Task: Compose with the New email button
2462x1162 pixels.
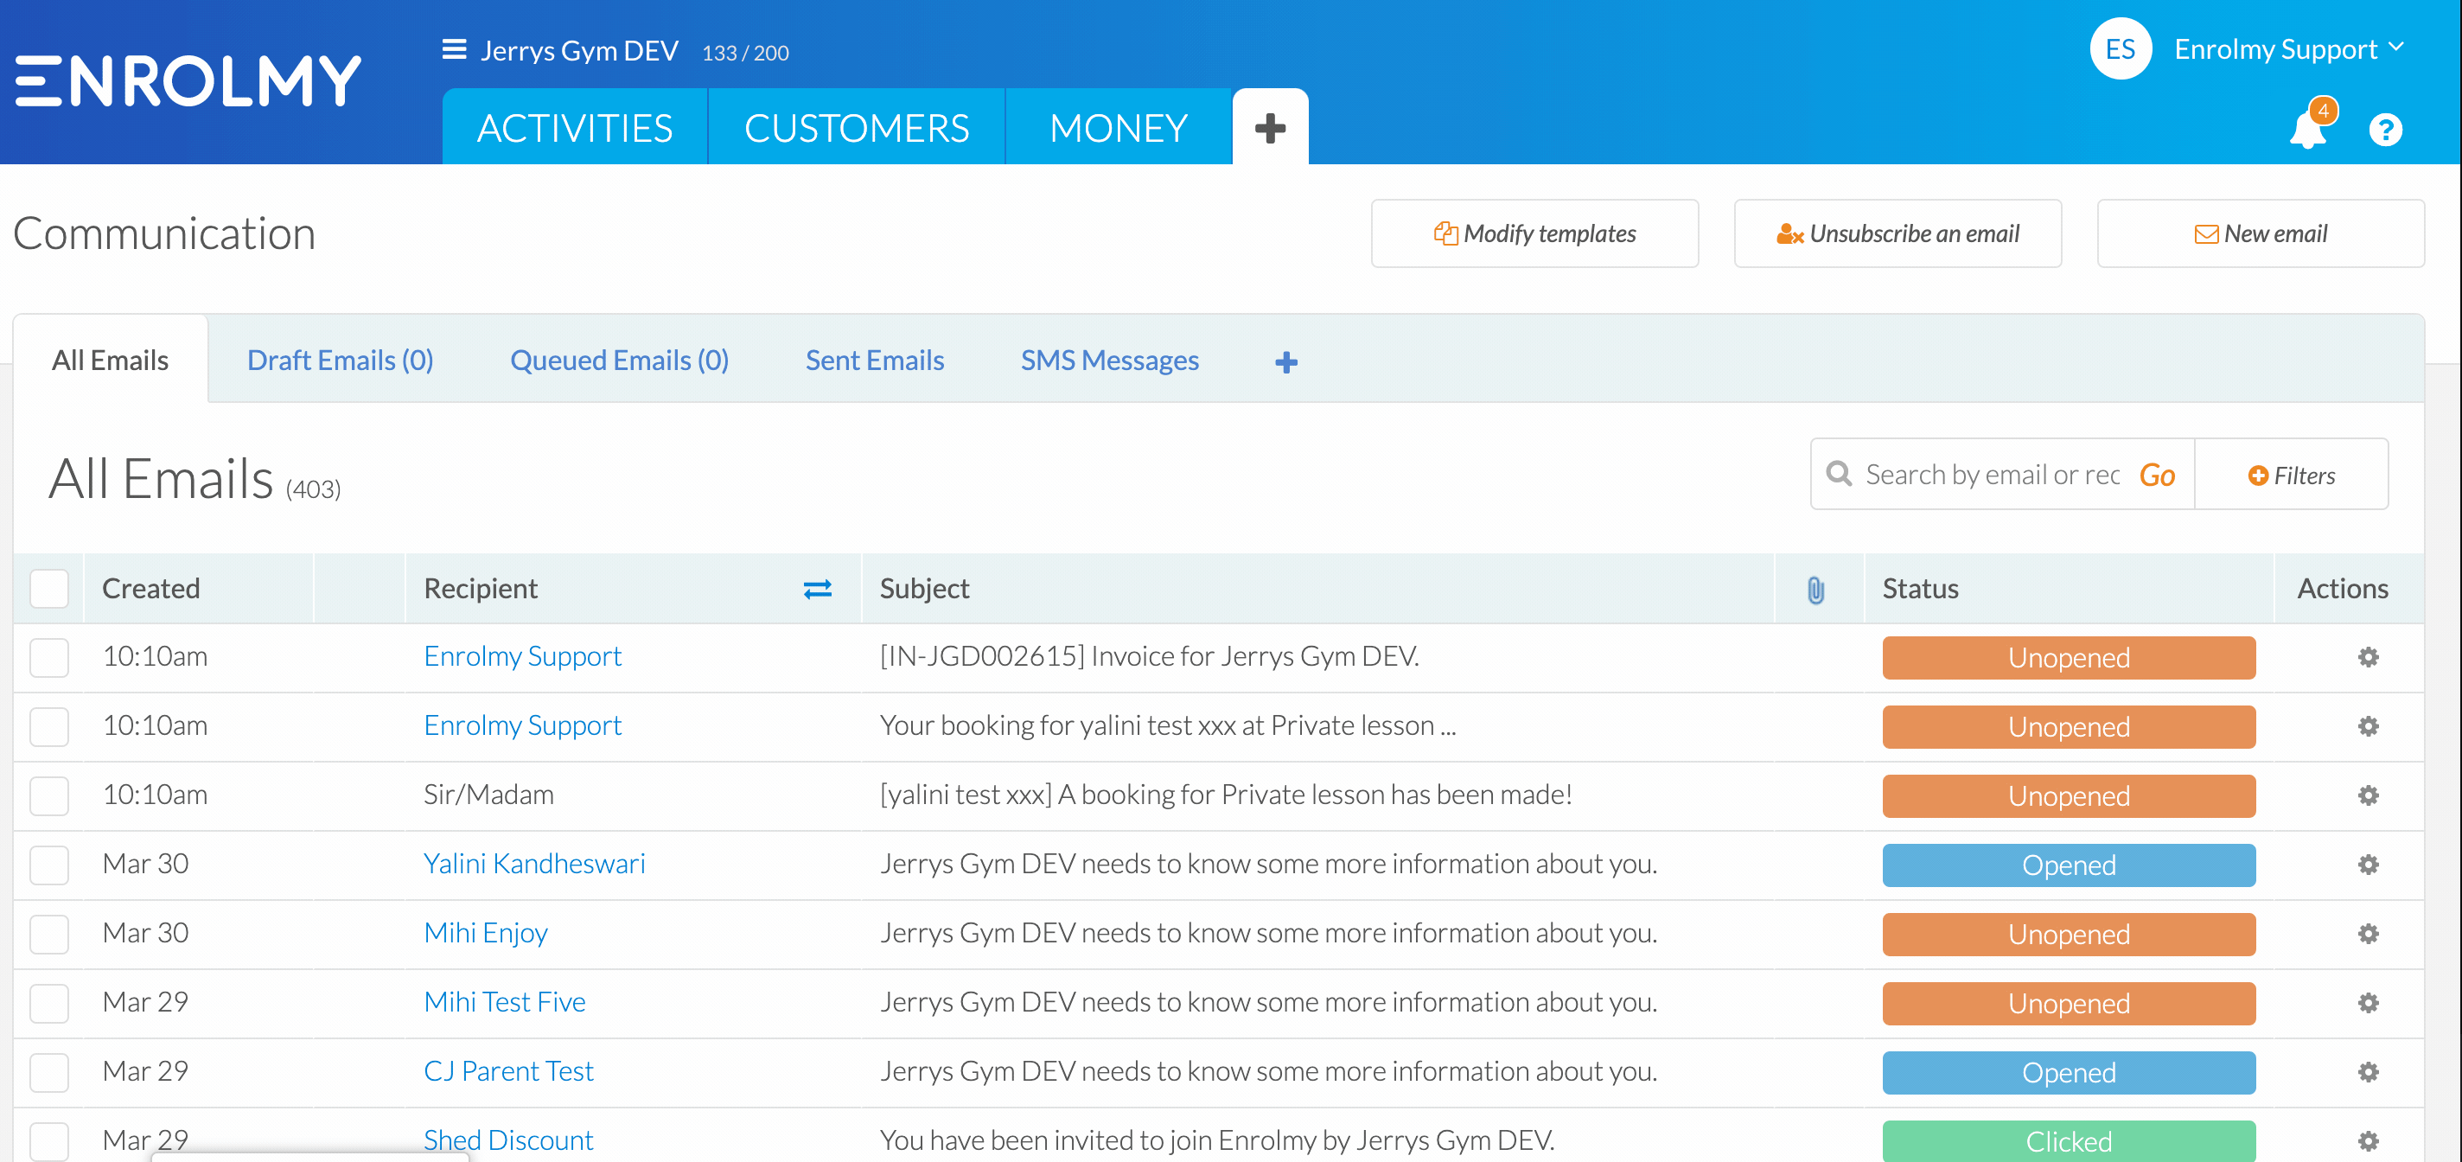Action: point(2261,233)
